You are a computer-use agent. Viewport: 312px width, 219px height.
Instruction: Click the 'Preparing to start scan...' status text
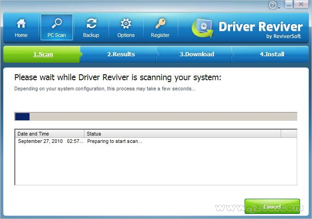coord(114,141)
